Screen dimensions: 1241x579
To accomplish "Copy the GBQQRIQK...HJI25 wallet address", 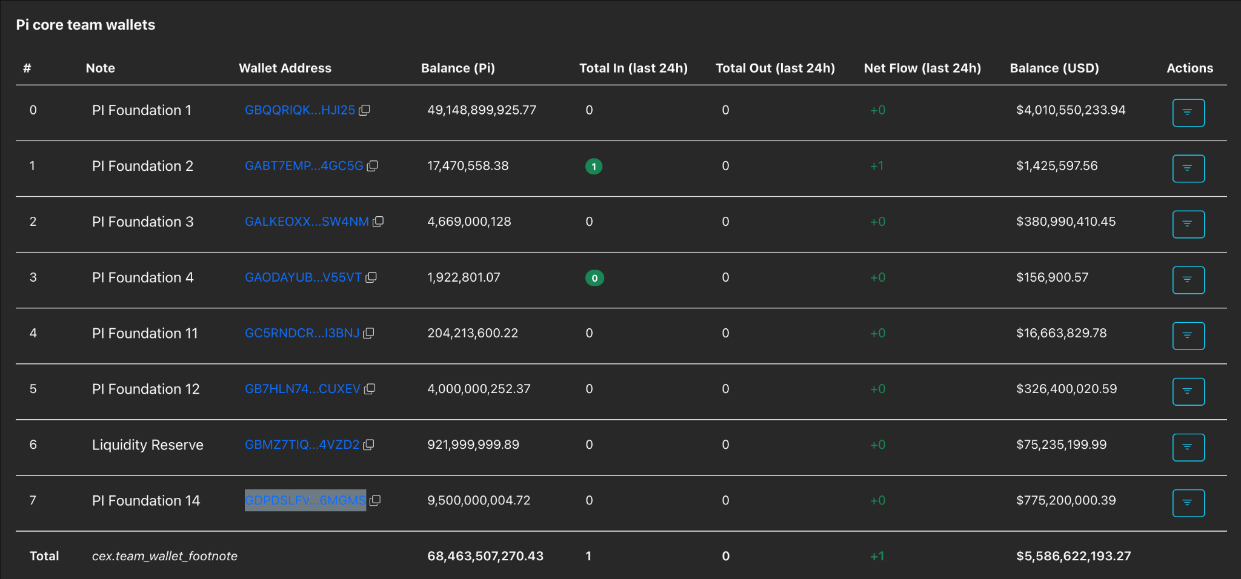I will [x=364, y=110].
